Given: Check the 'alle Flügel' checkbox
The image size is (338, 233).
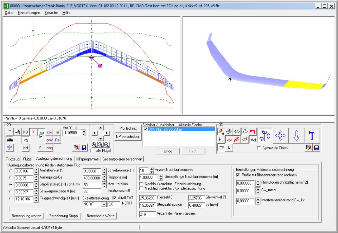Looking at the screenshot, I should (x=92, y=151).
